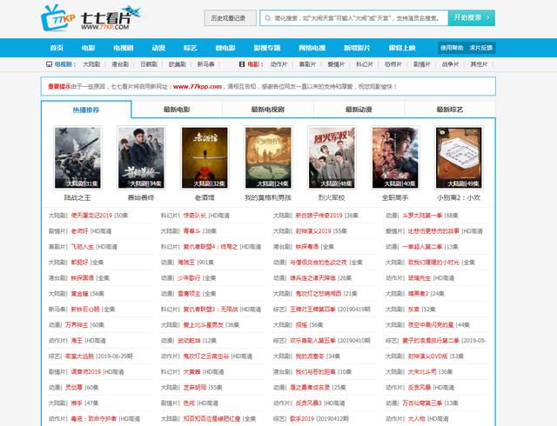Viewport: 557px width, 426px height.
Task: Open 网络电视 in the navigation bar
Action: (312, 48)
